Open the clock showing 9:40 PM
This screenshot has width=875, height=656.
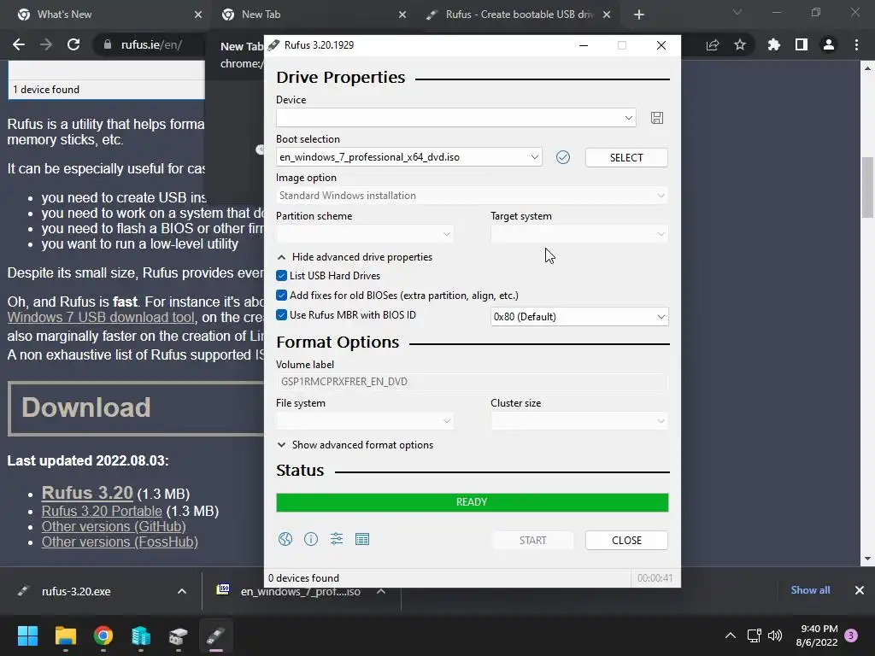[818, 635]
